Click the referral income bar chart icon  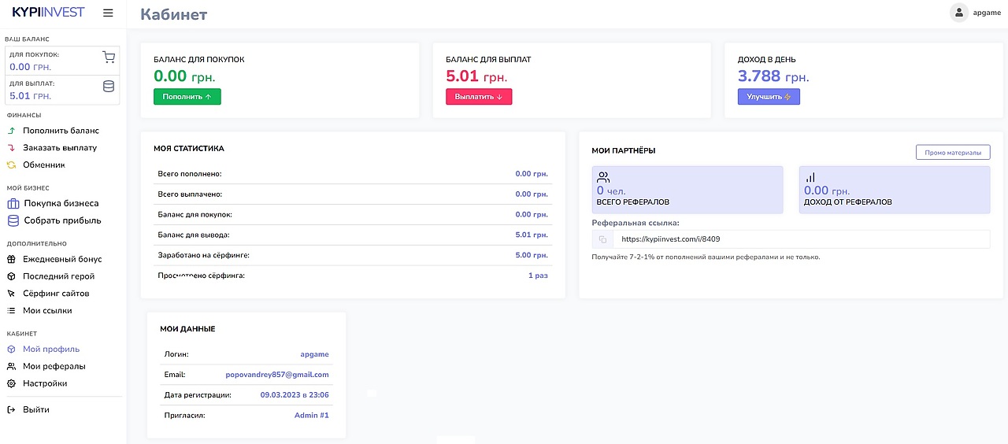coord(810,177)
